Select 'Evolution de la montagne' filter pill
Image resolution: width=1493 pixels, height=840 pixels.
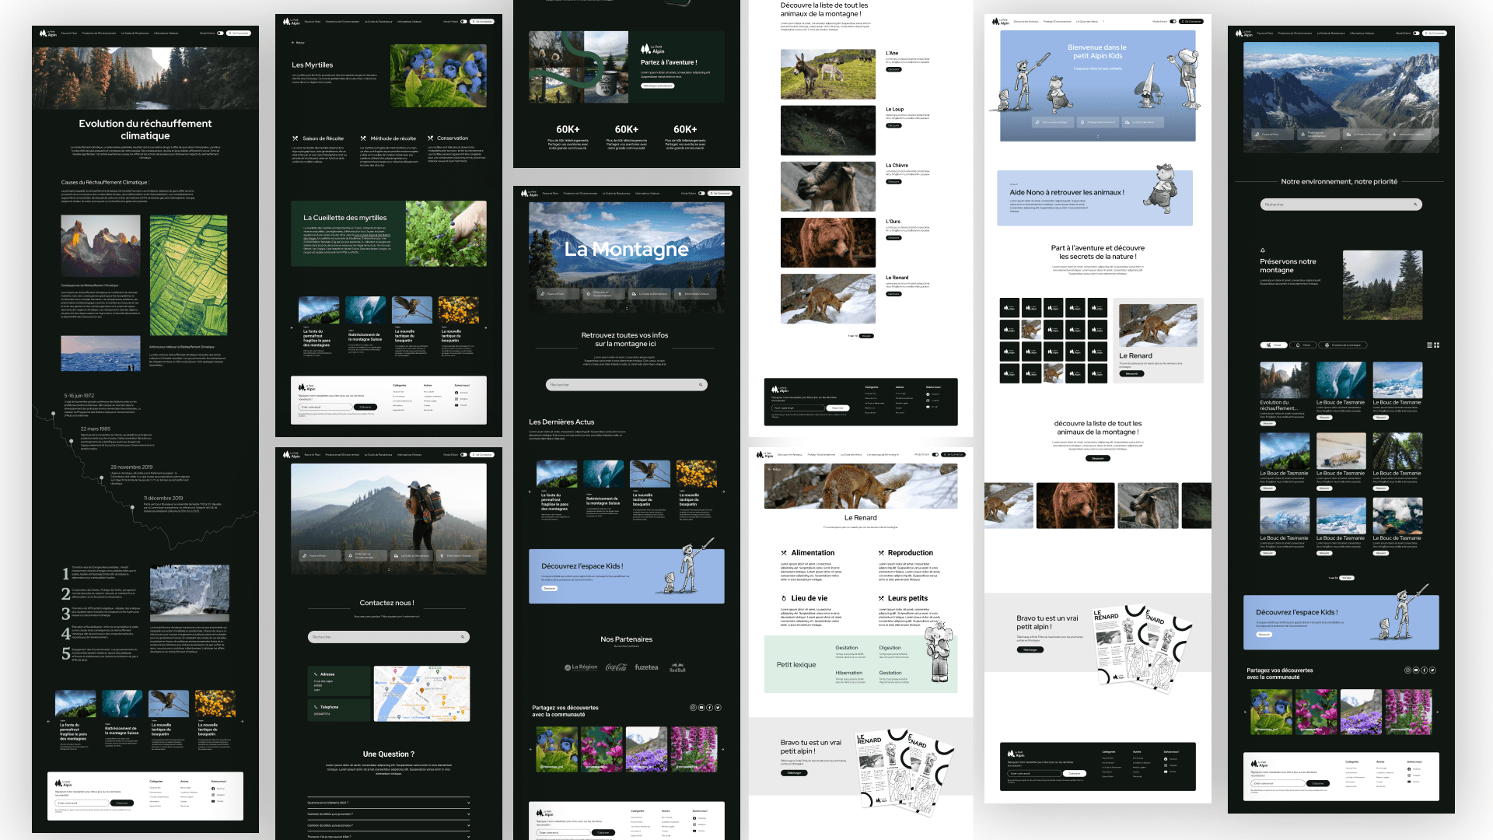click(1343, 345)
